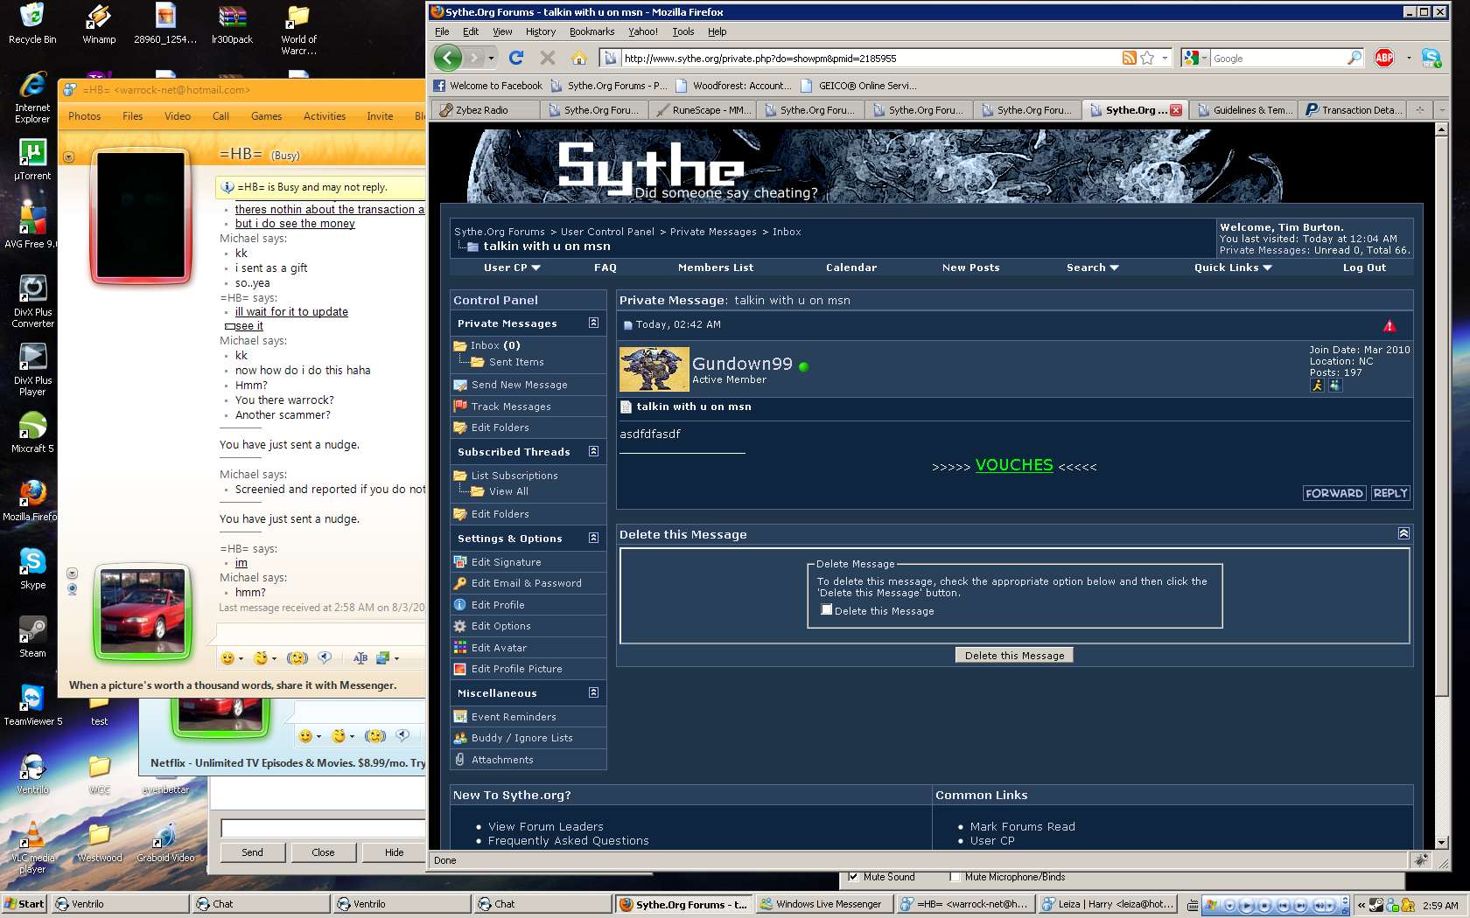This screenshot has width=1470, height=918.
Task: Open the Attachments link
Action: coord(502,760)
